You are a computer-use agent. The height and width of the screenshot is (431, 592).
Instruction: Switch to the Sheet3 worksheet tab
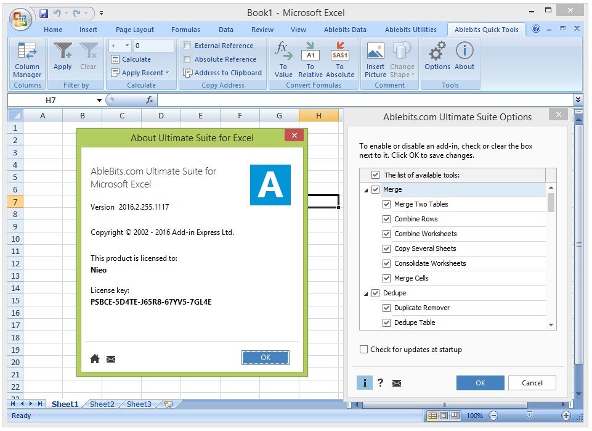coord(139,404)
